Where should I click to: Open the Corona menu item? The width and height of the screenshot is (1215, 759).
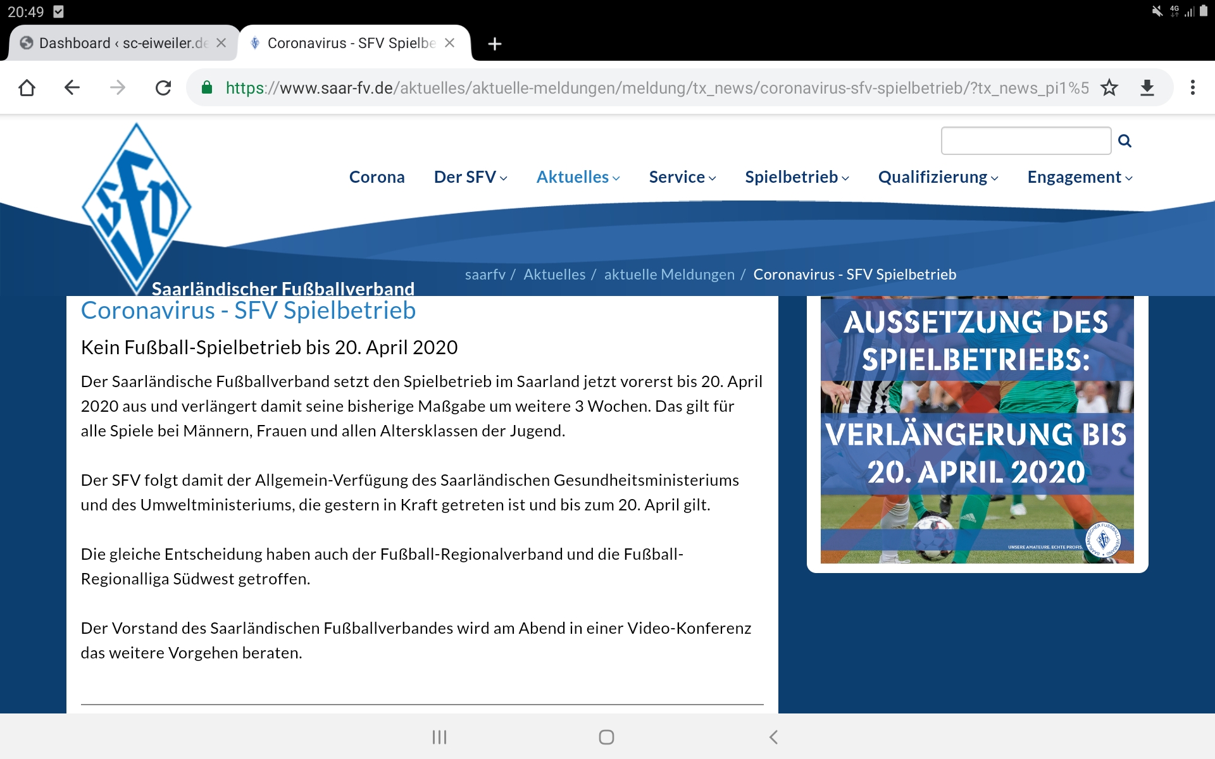click(377, 177)
